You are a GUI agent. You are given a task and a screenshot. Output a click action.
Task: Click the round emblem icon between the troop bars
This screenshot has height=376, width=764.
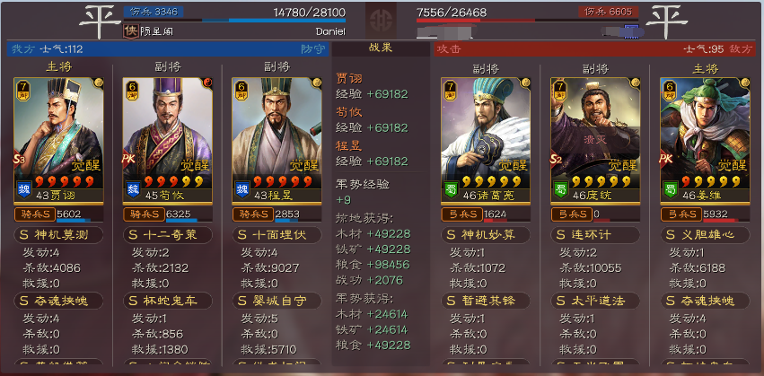[381, 21]
